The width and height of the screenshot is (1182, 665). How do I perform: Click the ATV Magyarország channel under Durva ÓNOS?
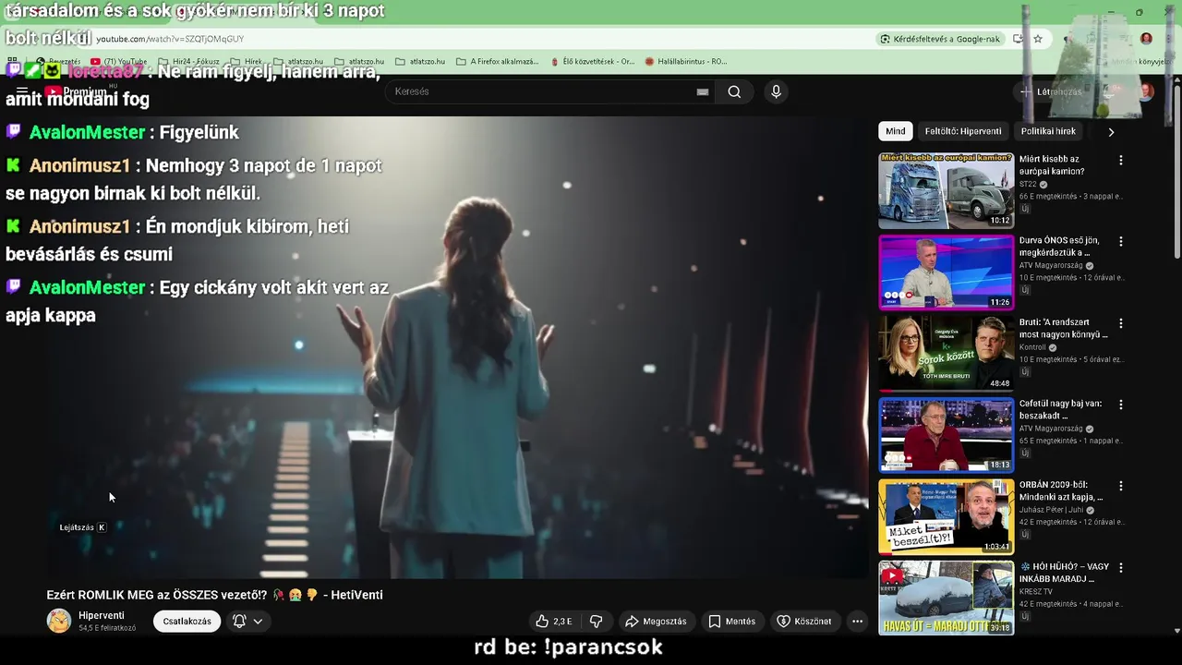(x=1051, y=265)
